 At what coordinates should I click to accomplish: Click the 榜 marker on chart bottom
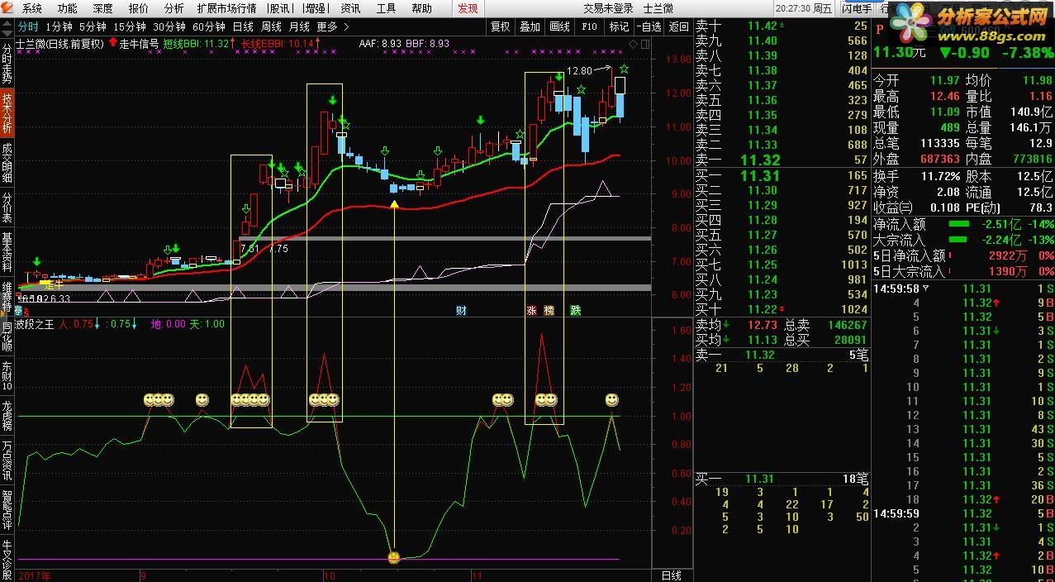(549, 311)
